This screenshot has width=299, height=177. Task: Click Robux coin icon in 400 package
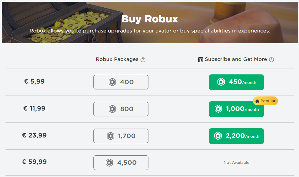click(x=112, y=82)
